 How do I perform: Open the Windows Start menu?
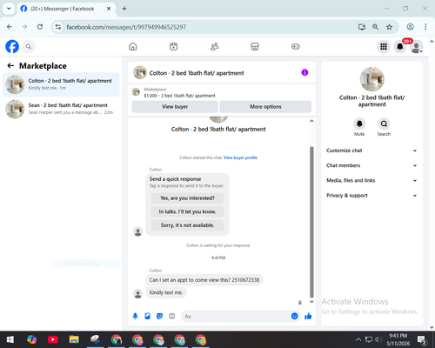pos(10,339)
